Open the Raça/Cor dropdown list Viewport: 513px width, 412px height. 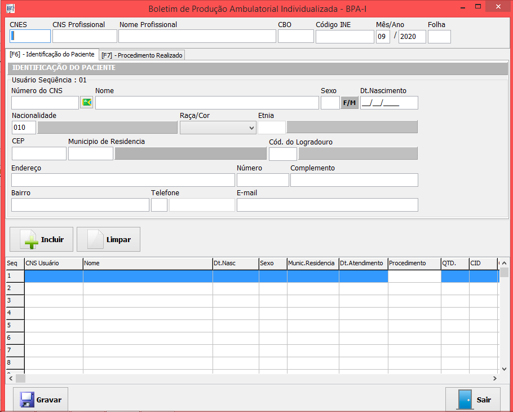coord(218,128)
